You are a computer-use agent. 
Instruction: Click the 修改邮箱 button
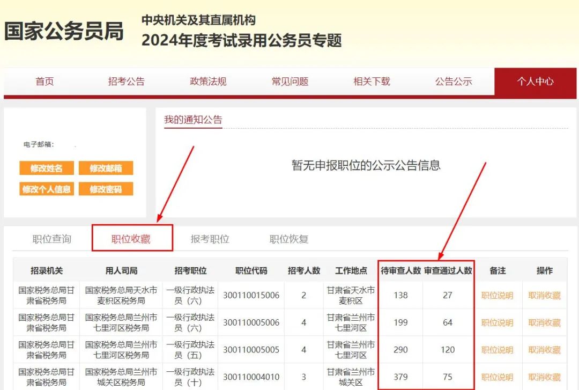(106, 168)
